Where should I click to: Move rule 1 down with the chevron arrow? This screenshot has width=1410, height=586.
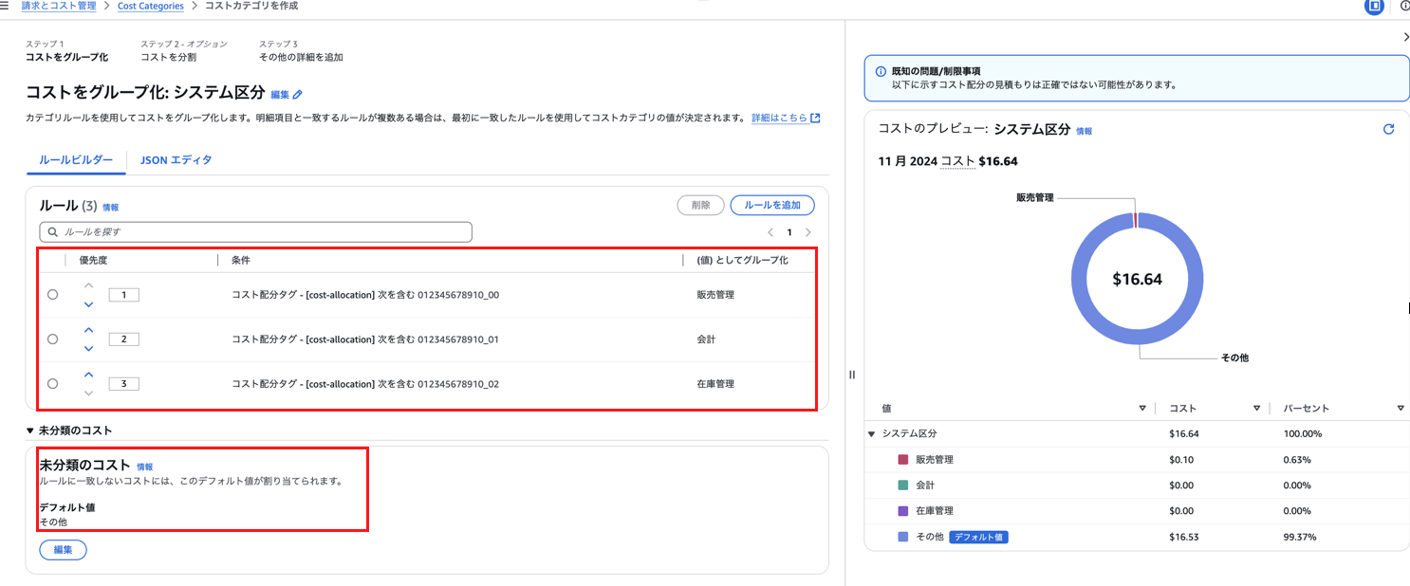pyautogui.click(x=88, y=304)
